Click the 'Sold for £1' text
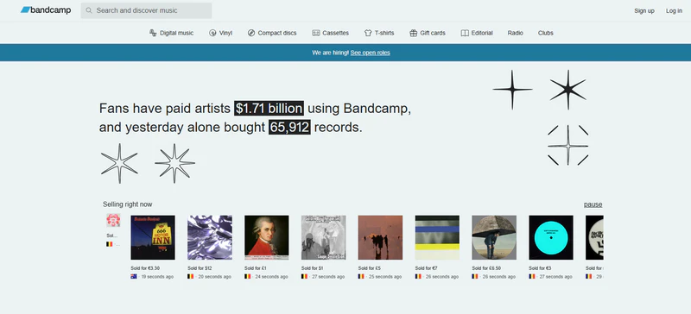Viewport: 691px width, 314px height. point(255,267)
